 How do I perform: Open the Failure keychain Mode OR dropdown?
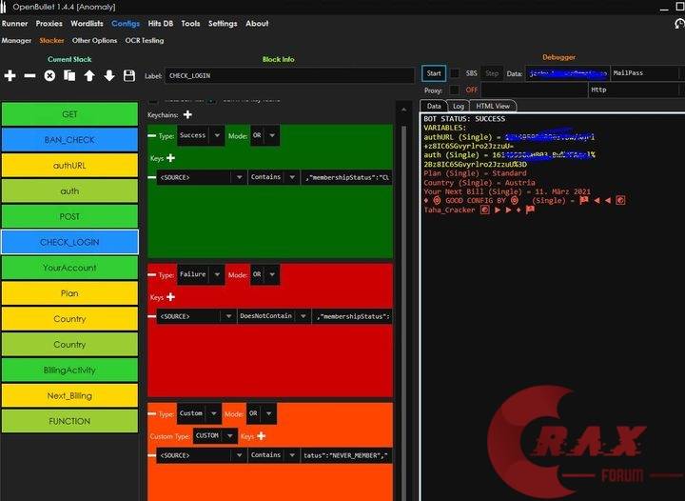264,274
